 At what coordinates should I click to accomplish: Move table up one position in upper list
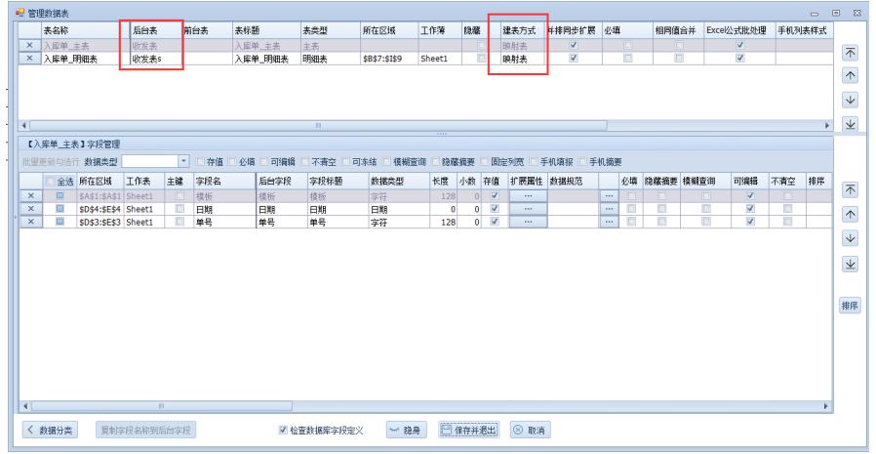850,76
